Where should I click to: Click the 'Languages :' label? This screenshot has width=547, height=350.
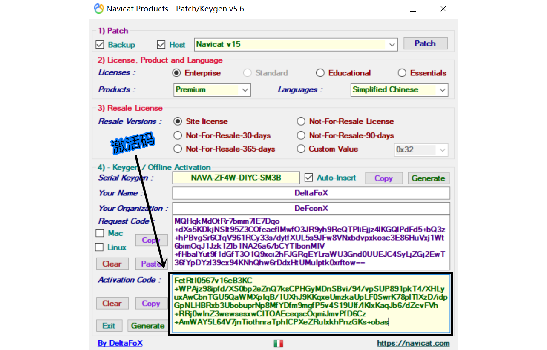coord(300,89)
